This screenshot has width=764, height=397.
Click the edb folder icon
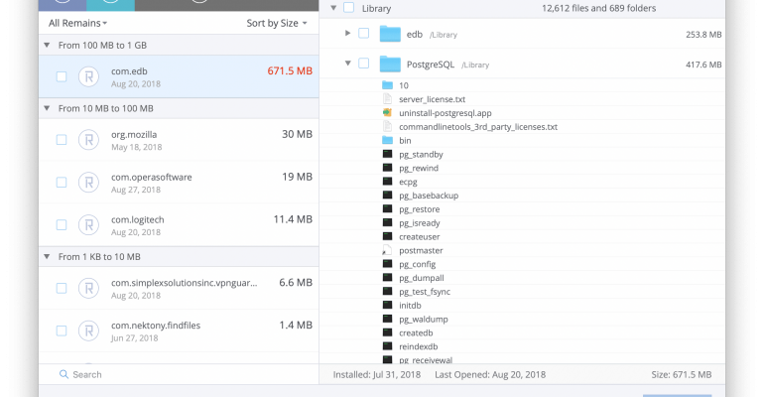click(x=390, y=34)
